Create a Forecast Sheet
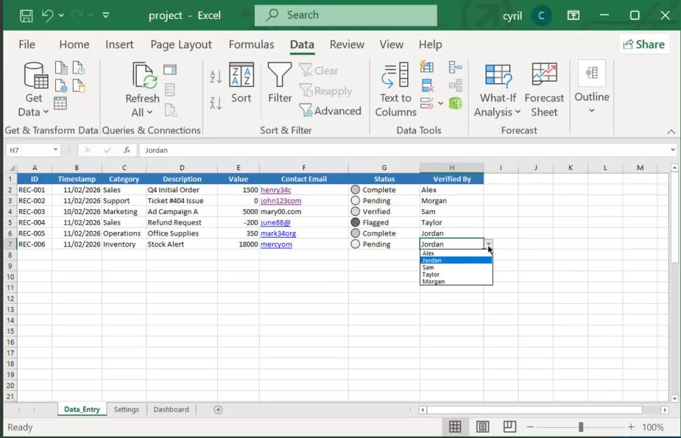 pos(544,90)
